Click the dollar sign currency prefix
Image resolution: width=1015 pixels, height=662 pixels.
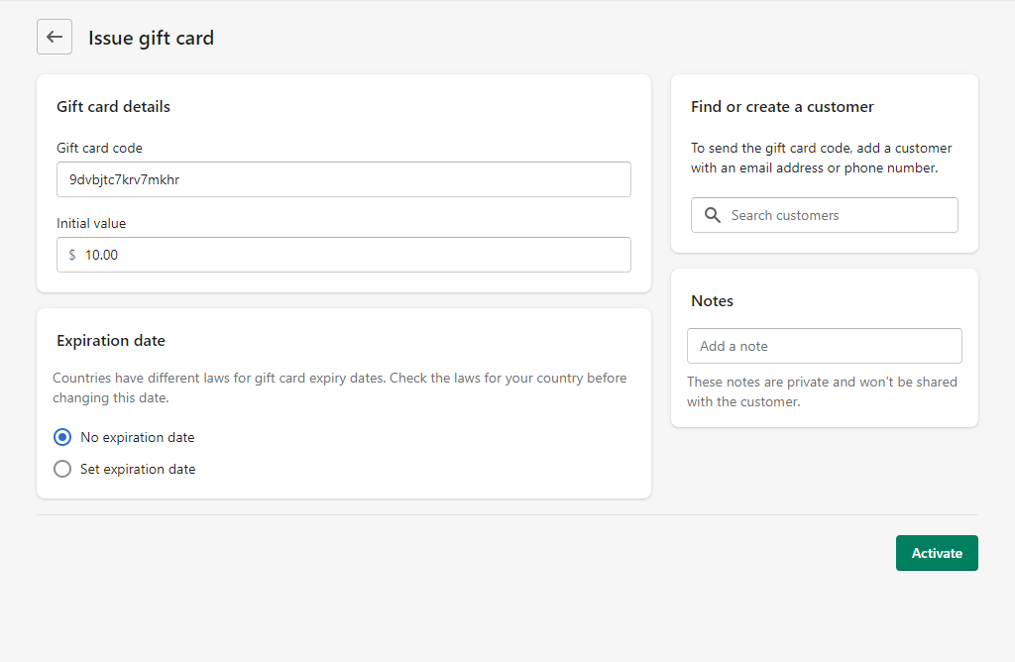[72, 255]
